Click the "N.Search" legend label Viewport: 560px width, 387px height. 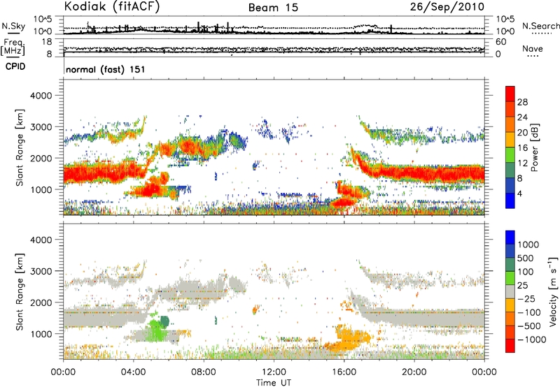click(x=540, y=26)
